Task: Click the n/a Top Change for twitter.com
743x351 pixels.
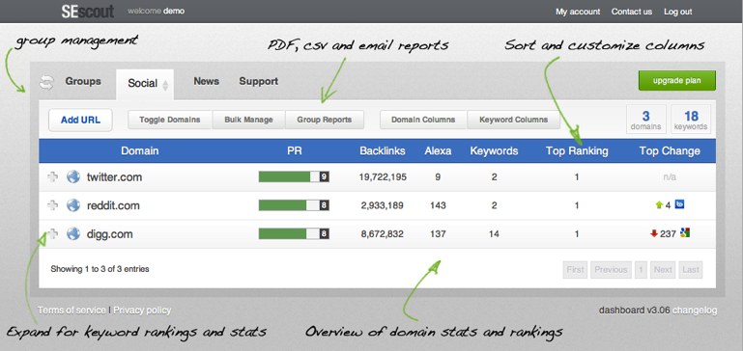Action: (x=670, y=176)
